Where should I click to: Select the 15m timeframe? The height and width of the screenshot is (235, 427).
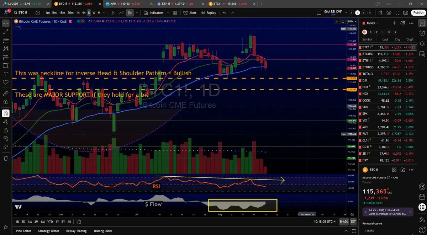pyautogui.click(x=62, y=13)
